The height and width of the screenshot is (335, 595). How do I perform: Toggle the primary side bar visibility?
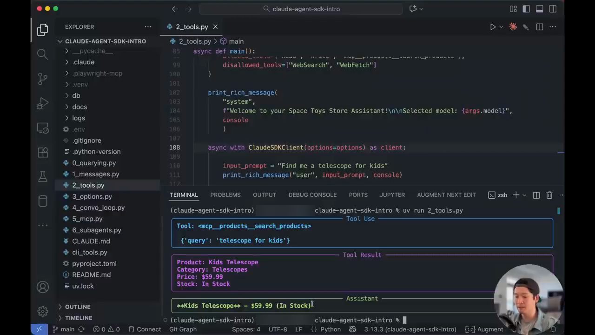tap(526, 9)
